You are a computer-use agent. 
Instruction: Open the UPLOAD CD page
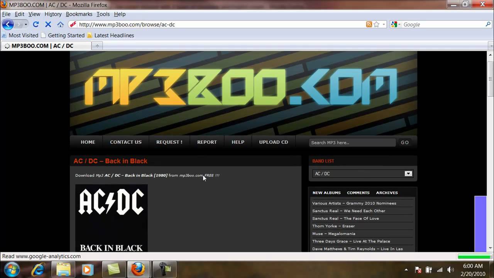tap(274, 142)
